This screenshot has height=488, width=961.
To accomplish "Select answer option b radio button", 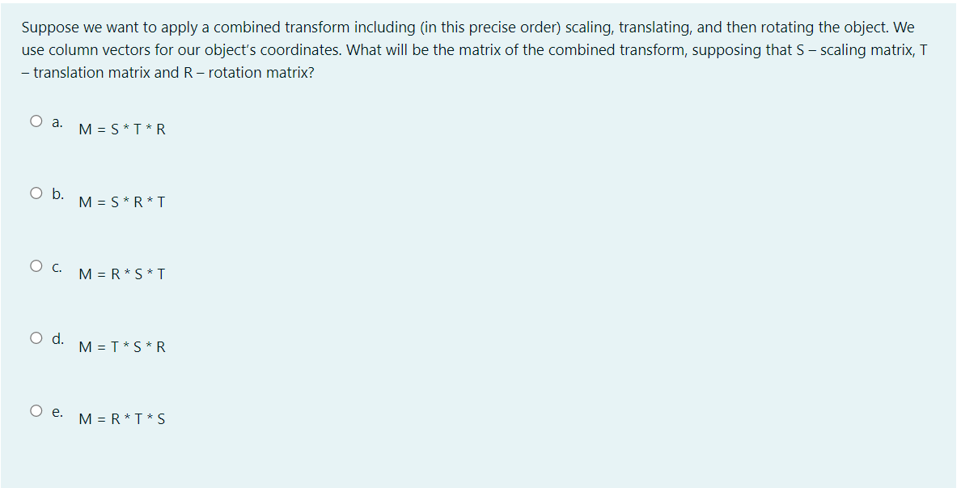I will (36, 192).
